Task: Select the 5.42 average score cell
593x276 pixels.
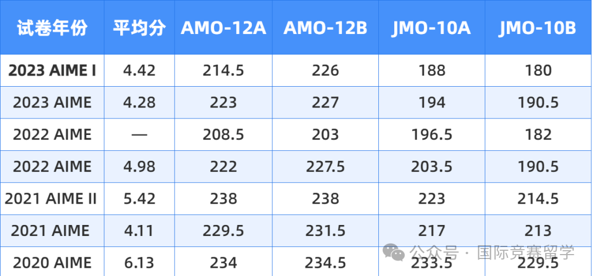Action: pyautogui.click(x=139, y=199)
